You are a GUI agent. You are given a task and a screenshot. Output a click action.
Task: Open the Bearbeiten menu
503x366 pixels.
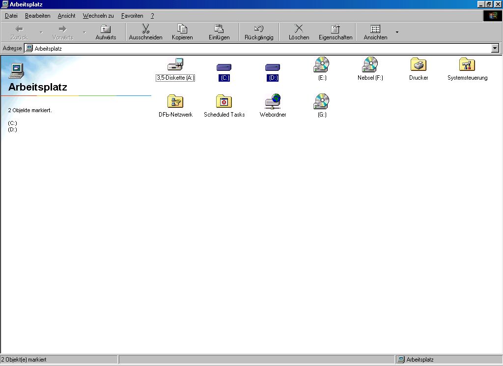click(x=37, y=16)
